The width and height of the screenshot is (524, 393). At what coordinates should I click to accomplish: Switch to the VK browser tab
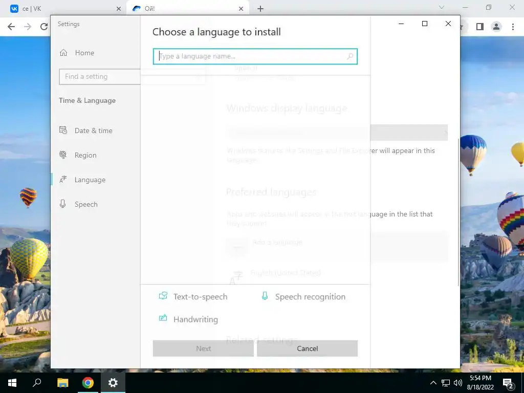pyautogui.click(x=65, y=9)
